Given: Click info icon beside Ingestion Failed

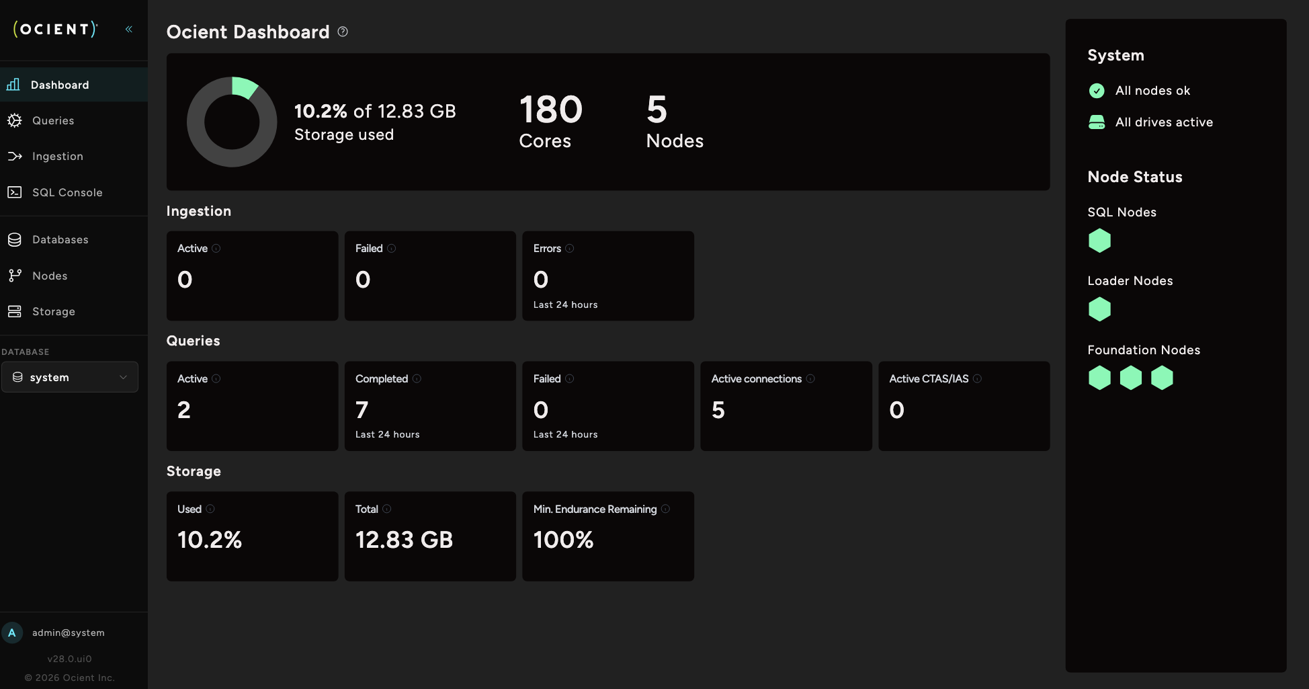Looking at the screenshot, I should point(392,248).
